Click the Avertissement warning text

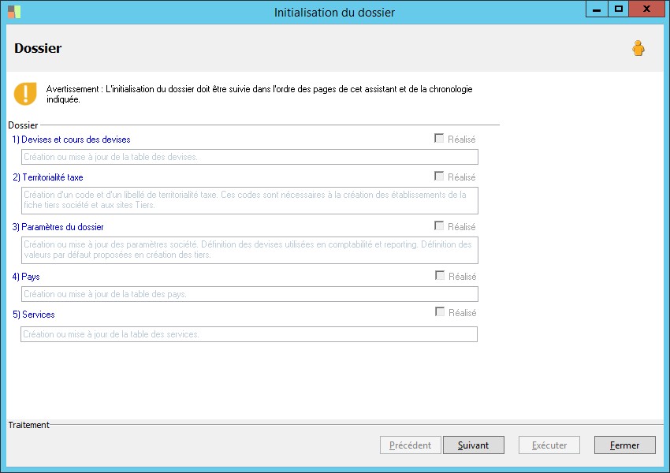pos(259,94)
